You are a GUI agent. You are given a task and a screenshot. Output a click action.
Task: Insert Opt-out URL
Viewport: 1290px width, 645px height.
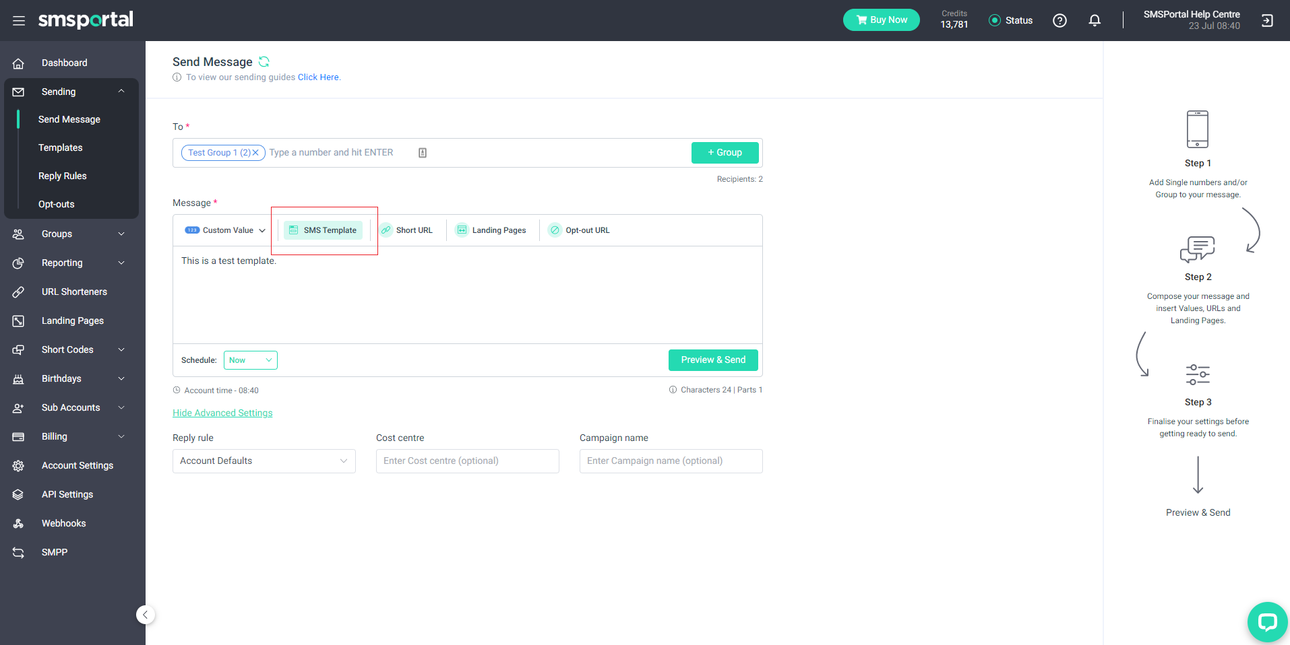(580, 230)
